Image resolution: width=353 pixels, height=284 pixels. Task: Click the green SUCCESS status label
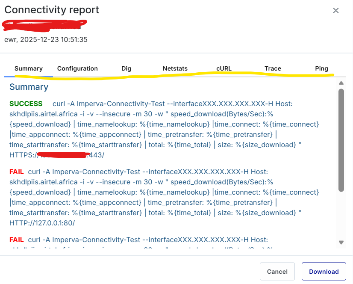coord(26,104)
